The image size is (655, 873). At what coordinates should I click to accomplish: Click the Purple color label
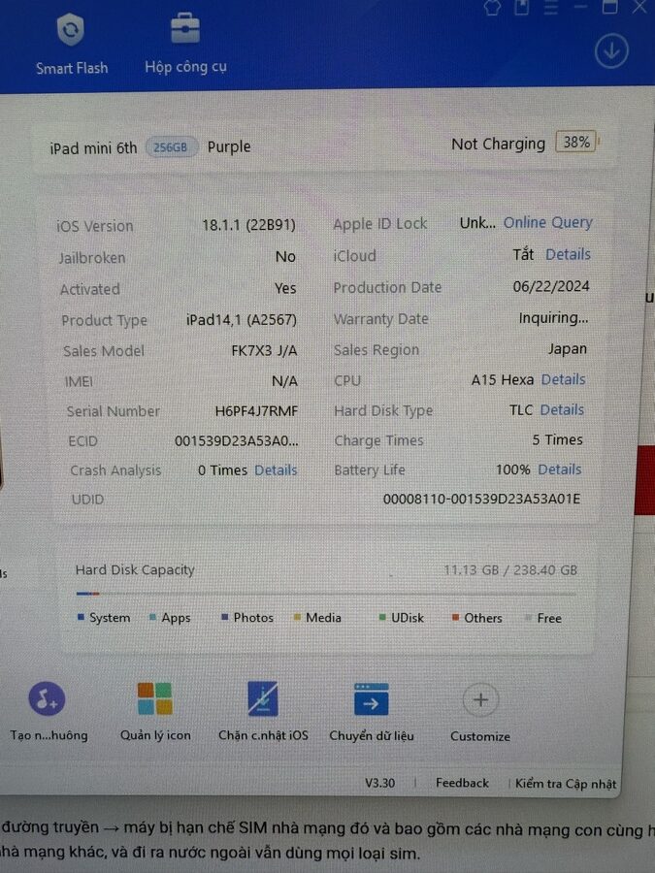click(229, 147)
